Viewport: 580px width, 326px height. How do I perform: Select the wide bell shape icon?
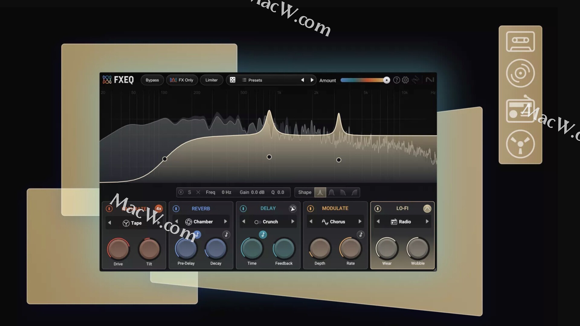point(331,192)
